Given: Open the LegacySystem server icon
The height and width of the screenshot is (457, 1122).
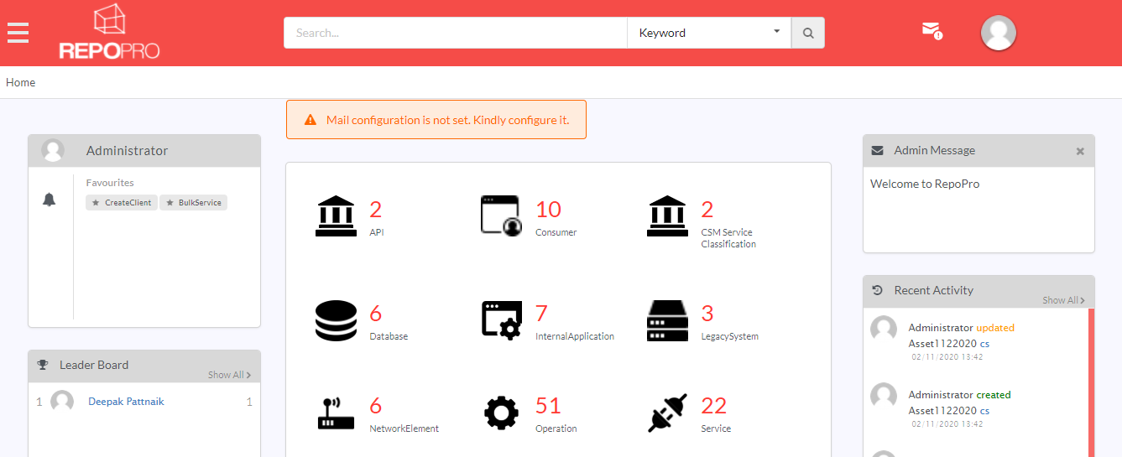Looking at the screenshot, I should [667, 320].
